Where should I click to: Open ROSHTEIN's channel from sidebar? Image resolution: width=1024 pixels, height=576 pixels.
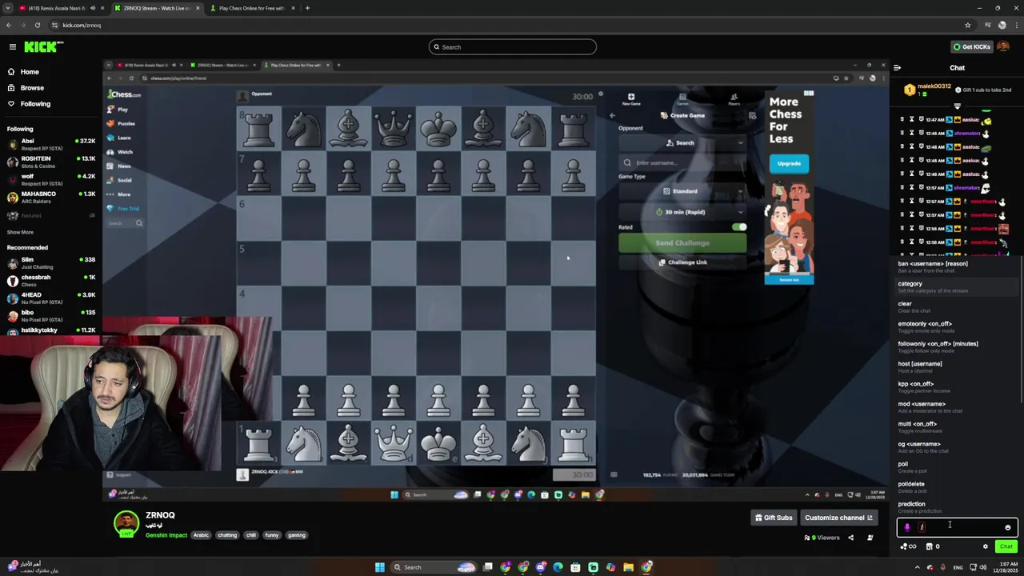click(51, 162)
